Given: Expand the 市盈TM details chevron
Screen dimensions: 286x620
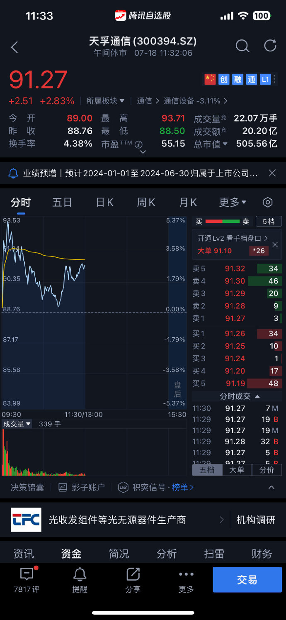Looking at the screenshot, I should (143, 151).
